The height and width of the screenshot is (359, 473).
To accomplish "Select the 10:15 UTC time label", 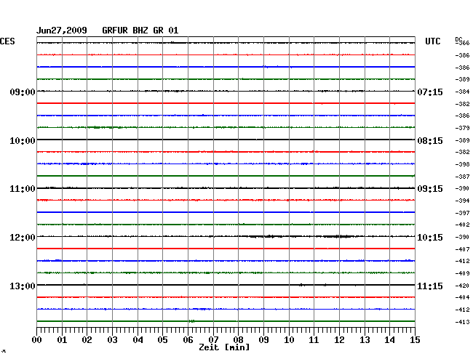I will pos(430,238).
